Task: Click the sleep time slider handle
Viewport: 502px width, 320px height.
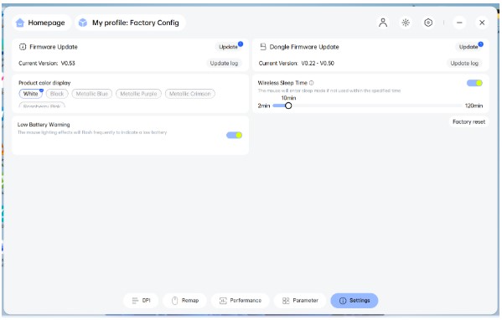Action: click(x=288, y=106)
